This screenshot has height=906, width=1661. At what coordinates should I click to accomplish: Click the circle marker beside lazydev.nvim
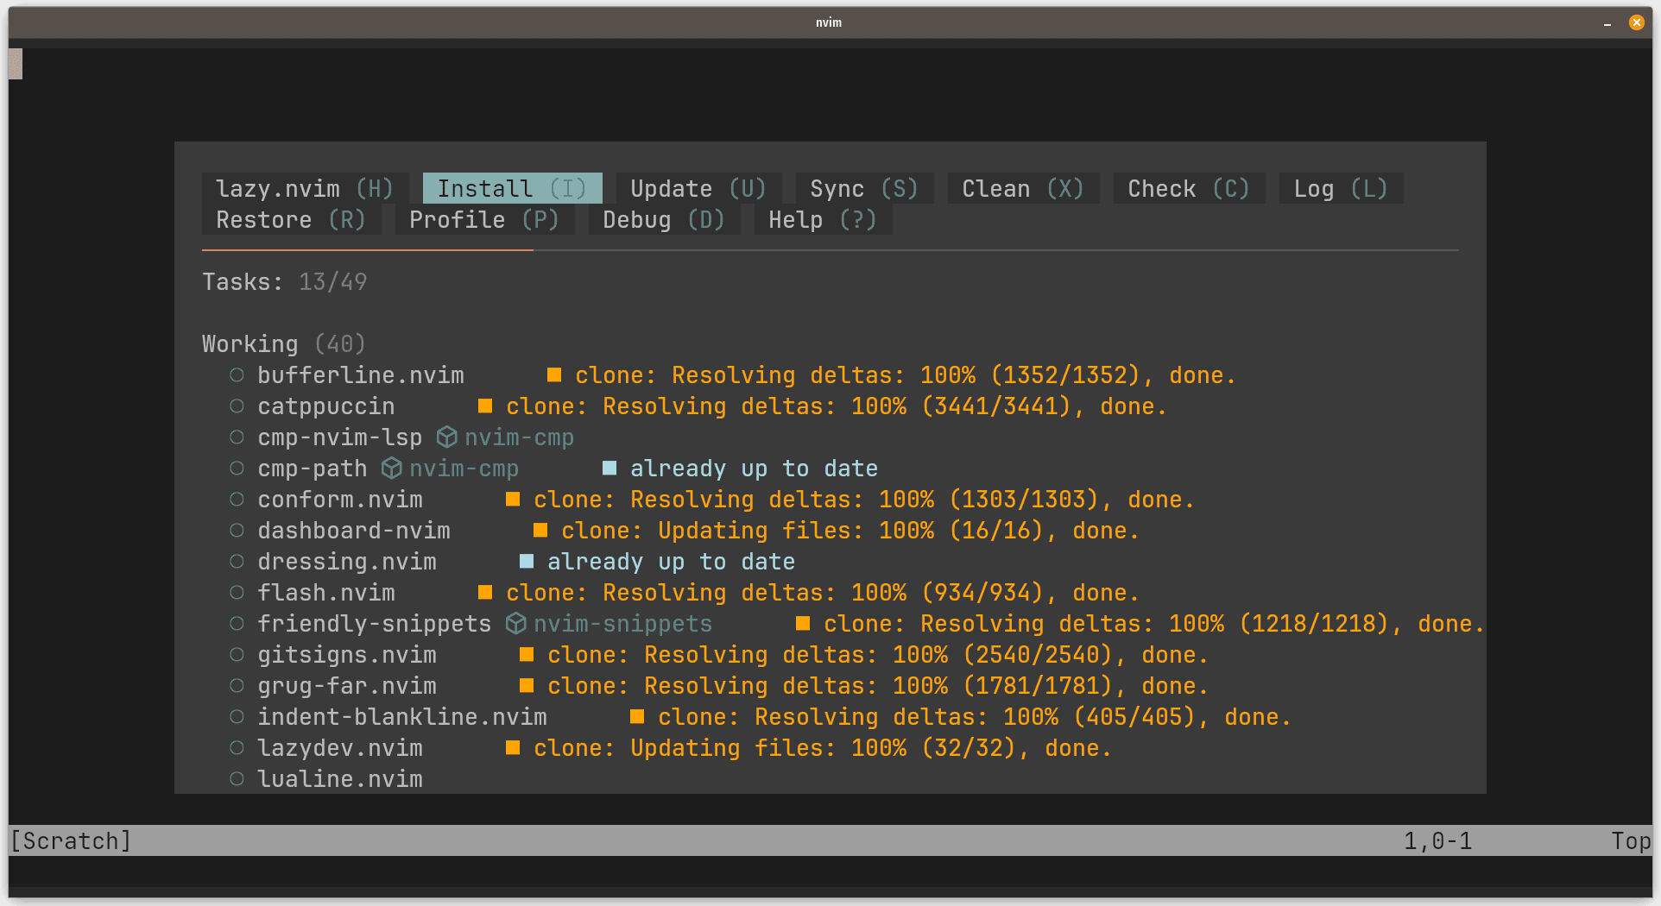point(237,748)
